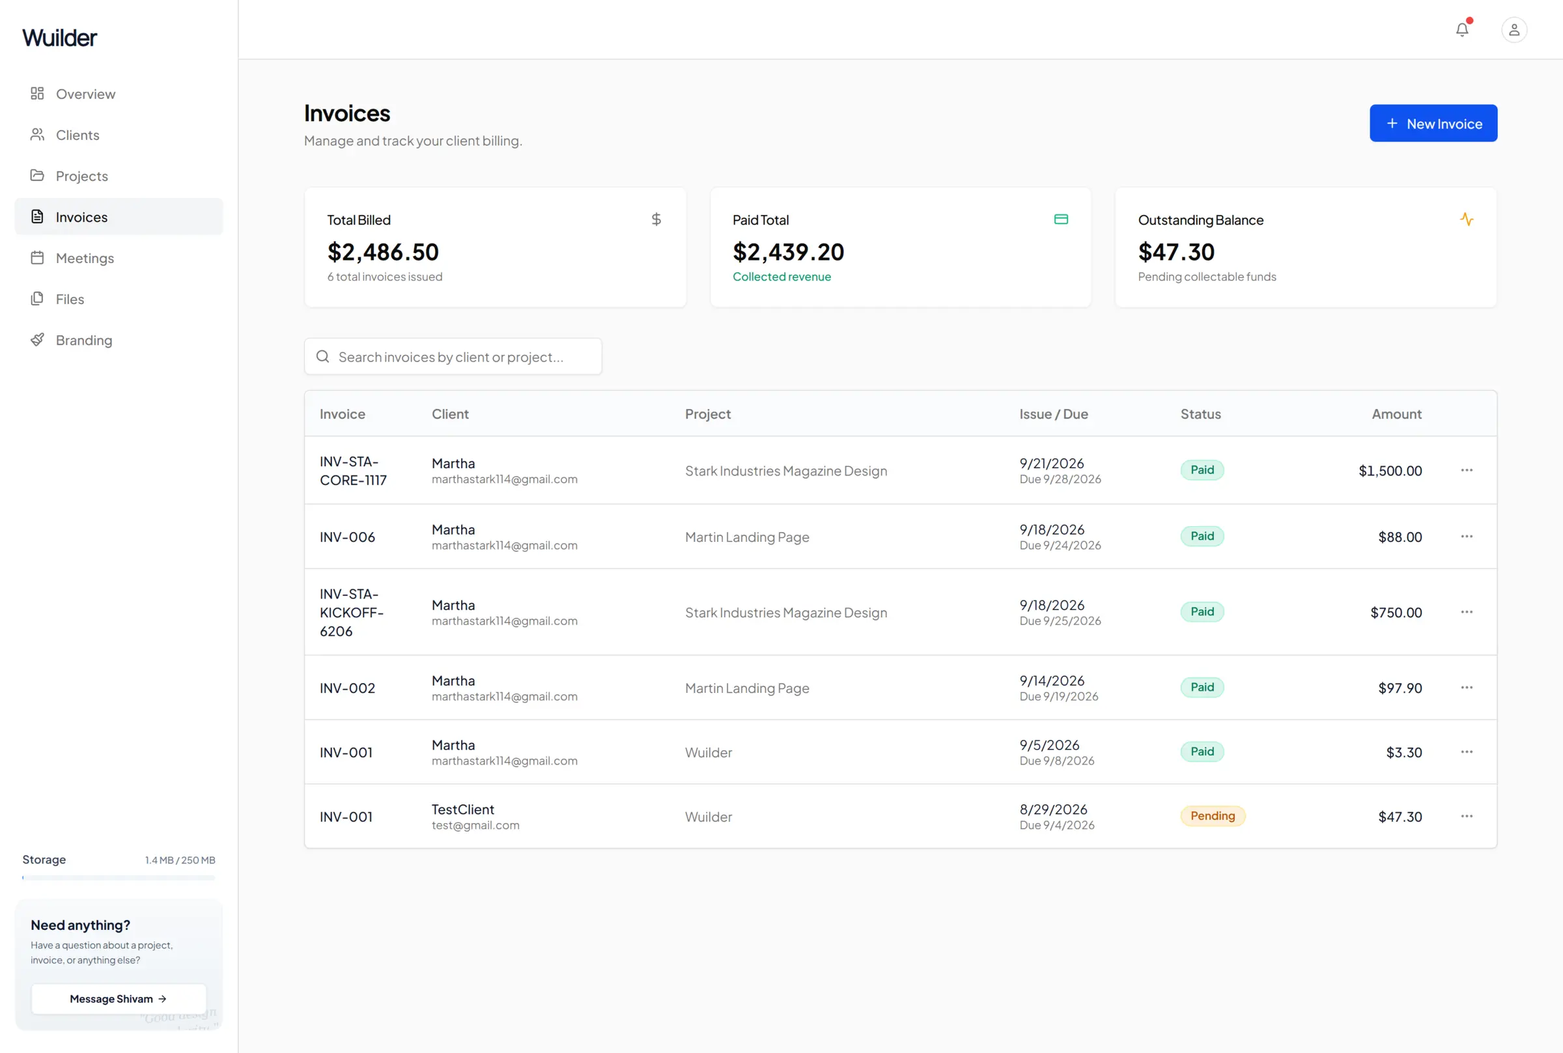Click test@gmail.com email
The width and height of the screenshot is (1563, 1053).
pyautogui.click(x=475, y=825)
